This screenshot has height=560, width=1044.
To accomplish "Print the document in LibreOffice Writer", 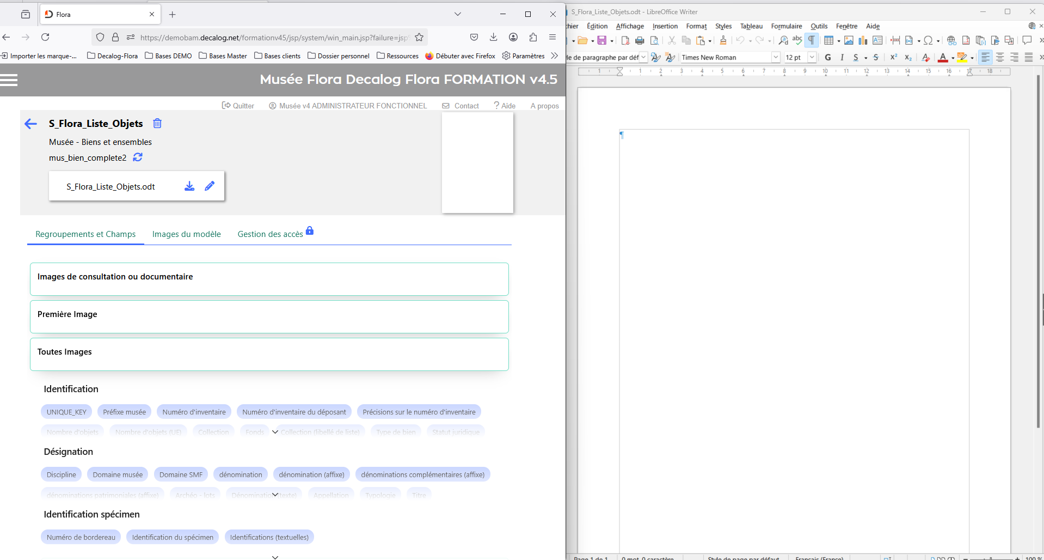I will 640,41.
